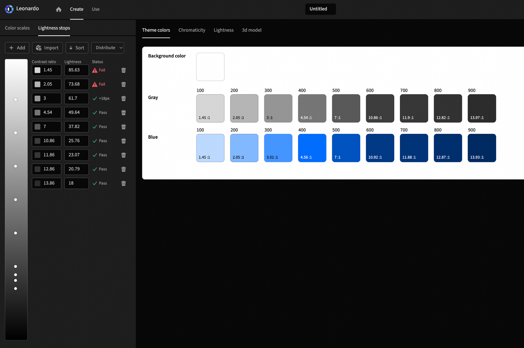
Task: Delete the 10.86 contrast ratio stop
Action: tap(124, 141)
